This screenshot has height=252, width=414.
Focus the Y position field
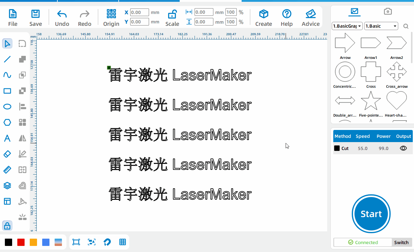(x=140, y=22)
